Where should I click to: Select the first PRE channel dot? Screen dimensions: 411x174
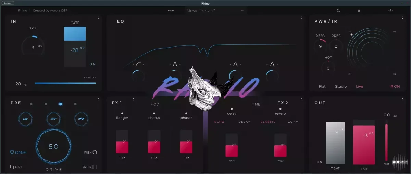point(31,104)
